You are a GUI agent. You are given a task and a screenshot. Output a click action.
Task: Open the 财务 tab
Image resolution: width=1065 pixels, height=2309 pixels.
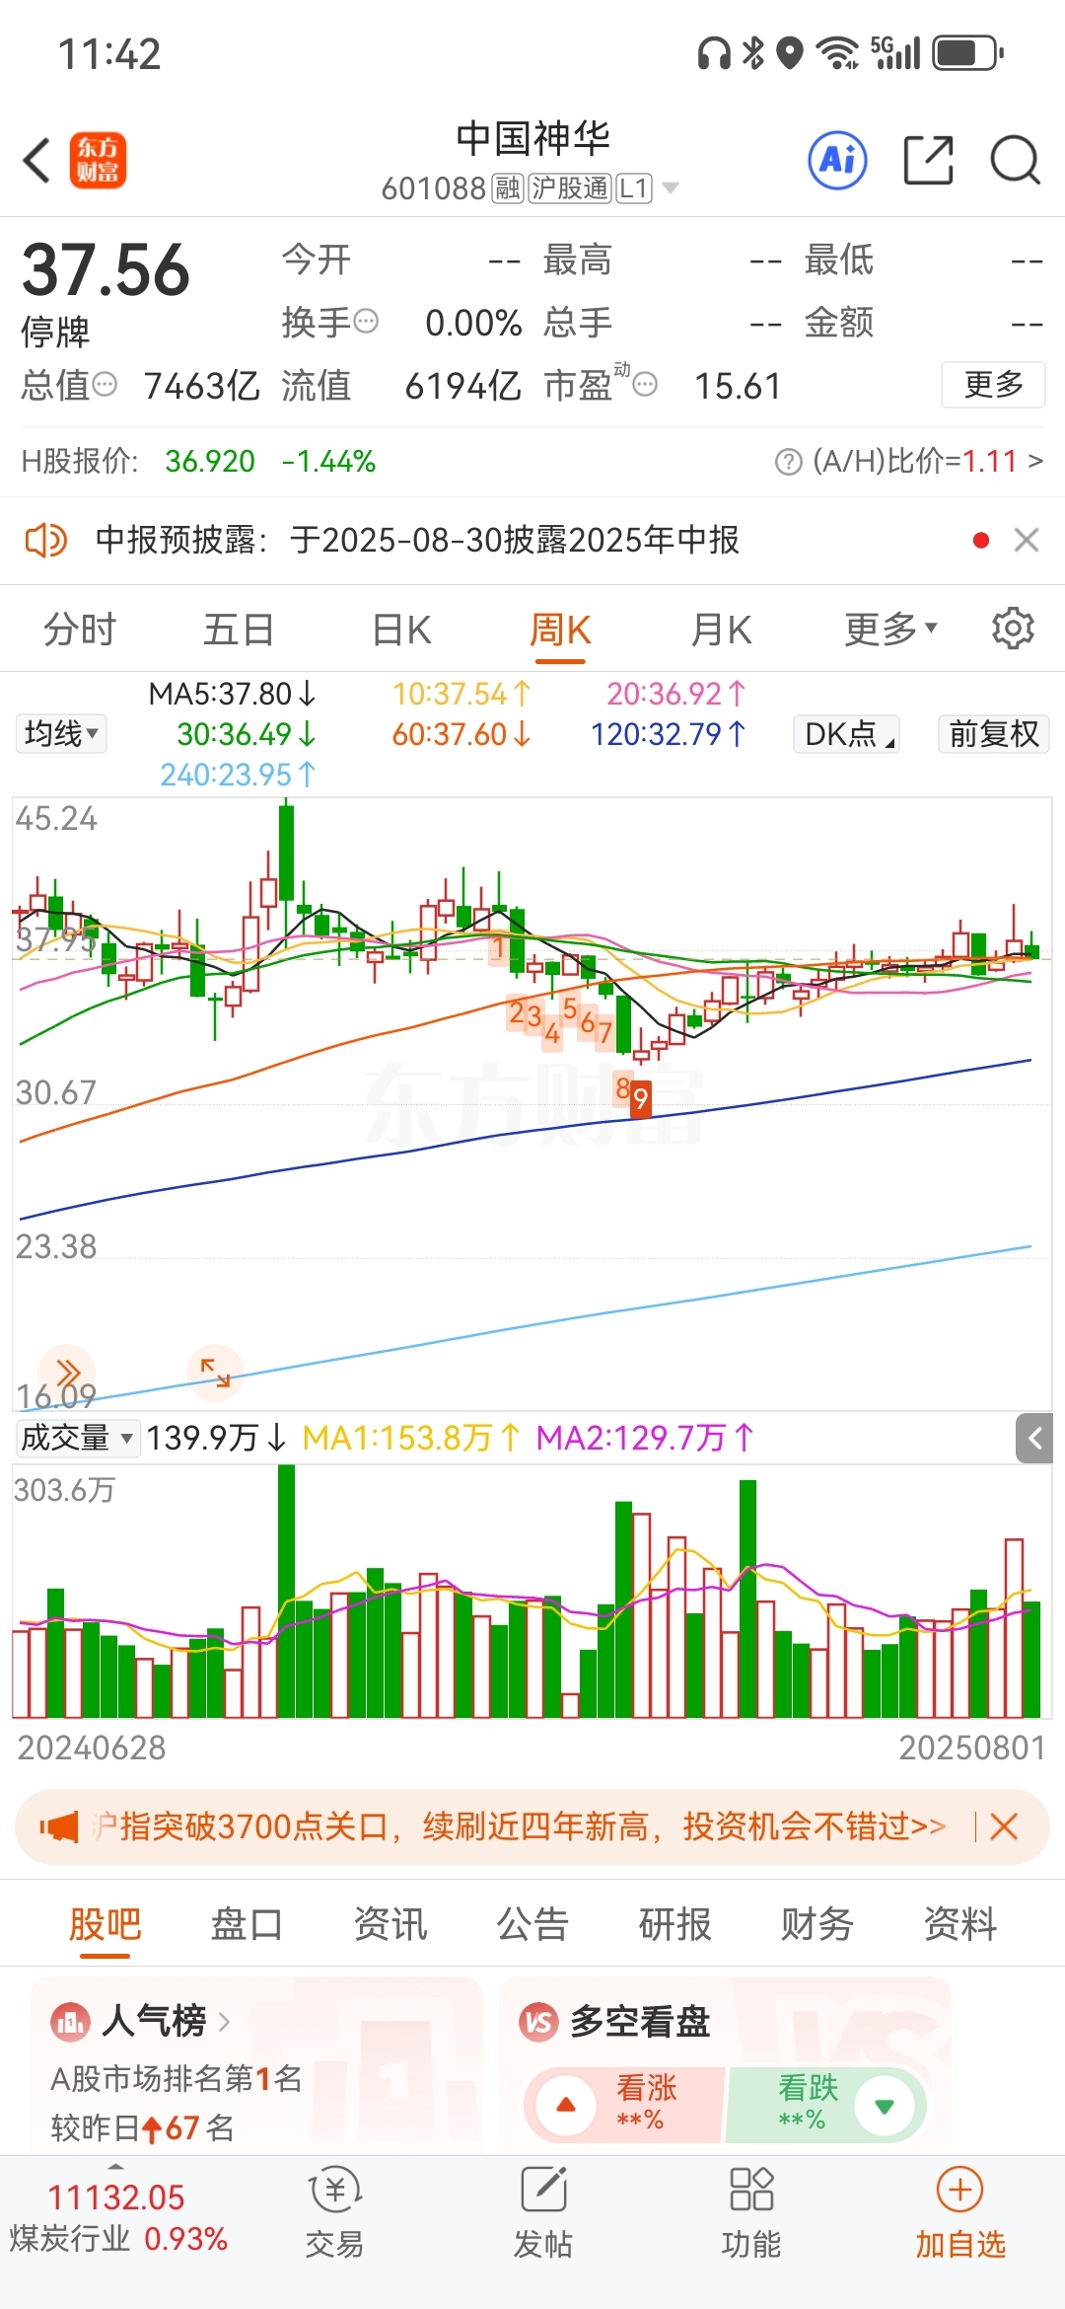point(817,1923)
